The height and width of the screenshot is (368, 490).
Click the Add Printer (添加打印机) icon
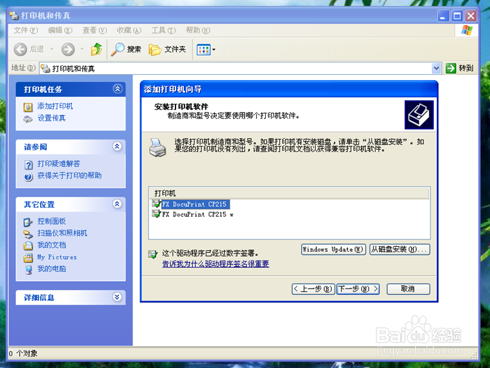28,107
